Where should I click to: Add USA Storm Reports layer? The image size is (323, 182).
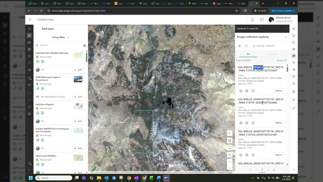pos(77,121)
